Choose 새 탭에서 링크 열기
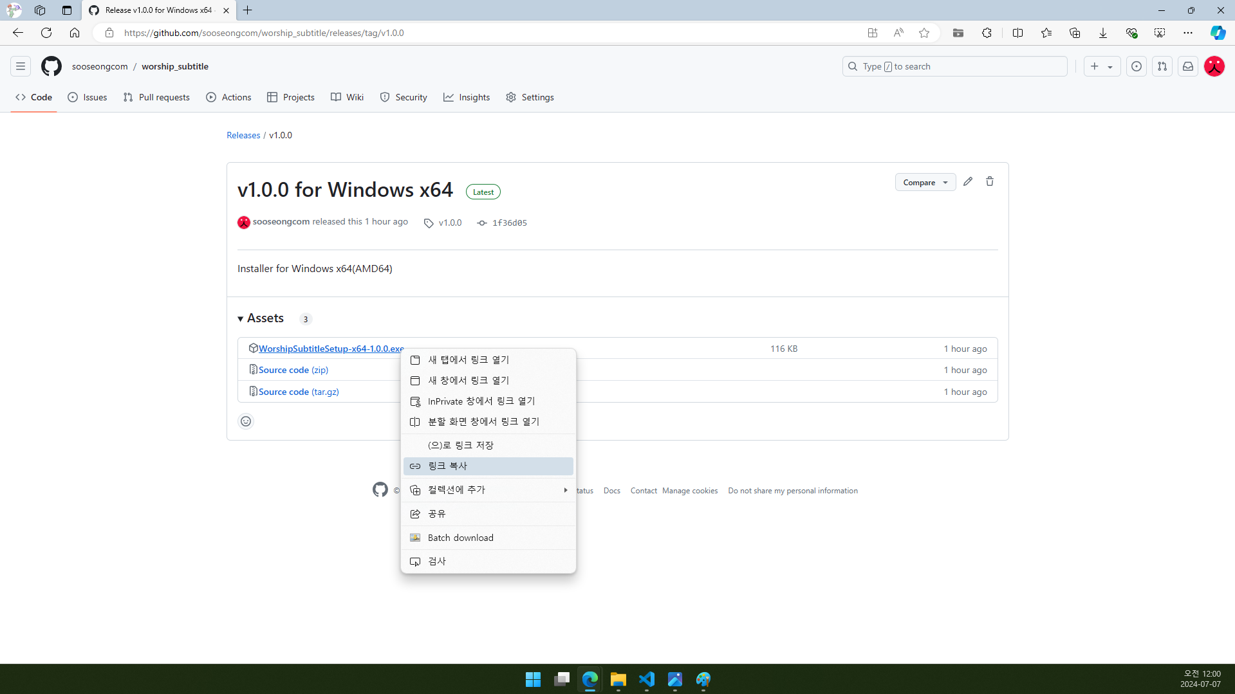The image size is (1235, 694). click(488, 360)
